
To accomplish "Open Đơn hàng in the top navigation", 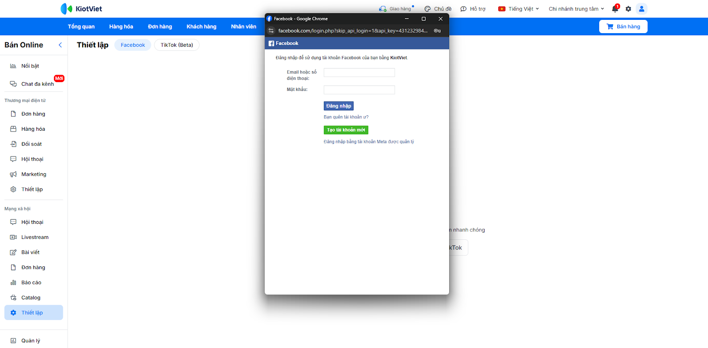I will [160, 26].
